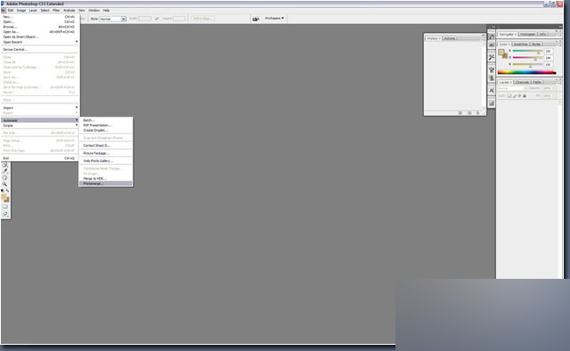Viewport: 570px width, 351px height.
Task: Choose Browse... from the File menu
Action: pos(39,27)
